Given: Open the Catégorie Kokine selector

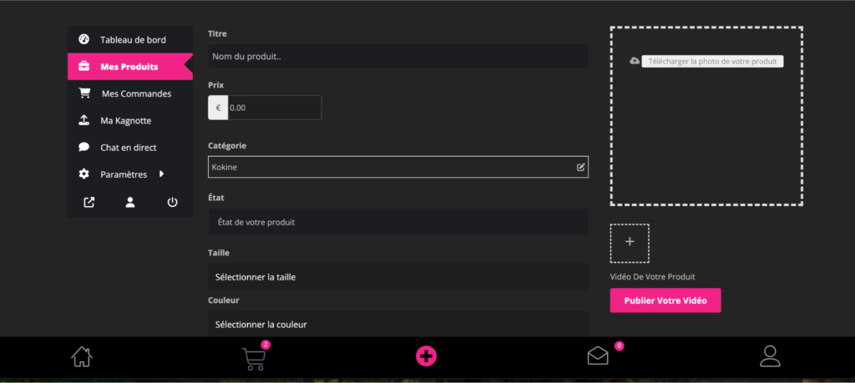Looking at the screenshot, I should tap(398, 167).
